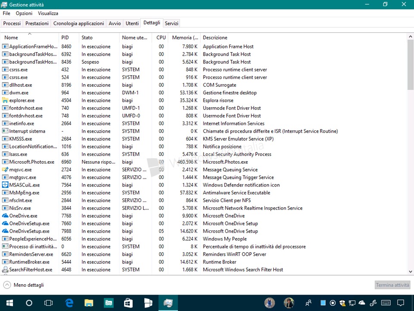The height and width of the screenshot is (311, 414).
Task: Click the SearchFilterHost.exe icon
Action: pos(5,270)
